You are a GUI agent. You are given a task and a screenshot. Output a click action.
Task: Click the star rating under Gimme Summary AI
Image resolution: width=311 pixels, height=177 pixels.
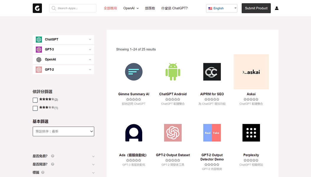[134, 99]
